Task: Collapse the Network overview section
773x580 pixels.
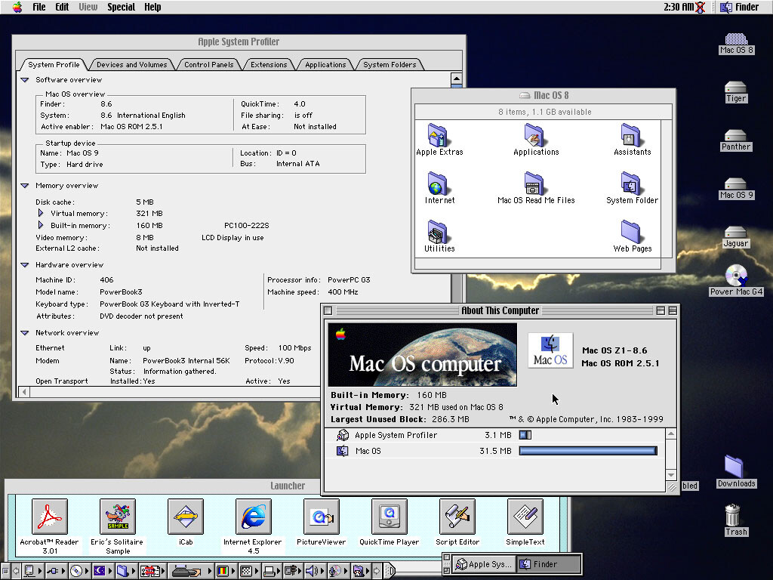Action: (25, 333)
